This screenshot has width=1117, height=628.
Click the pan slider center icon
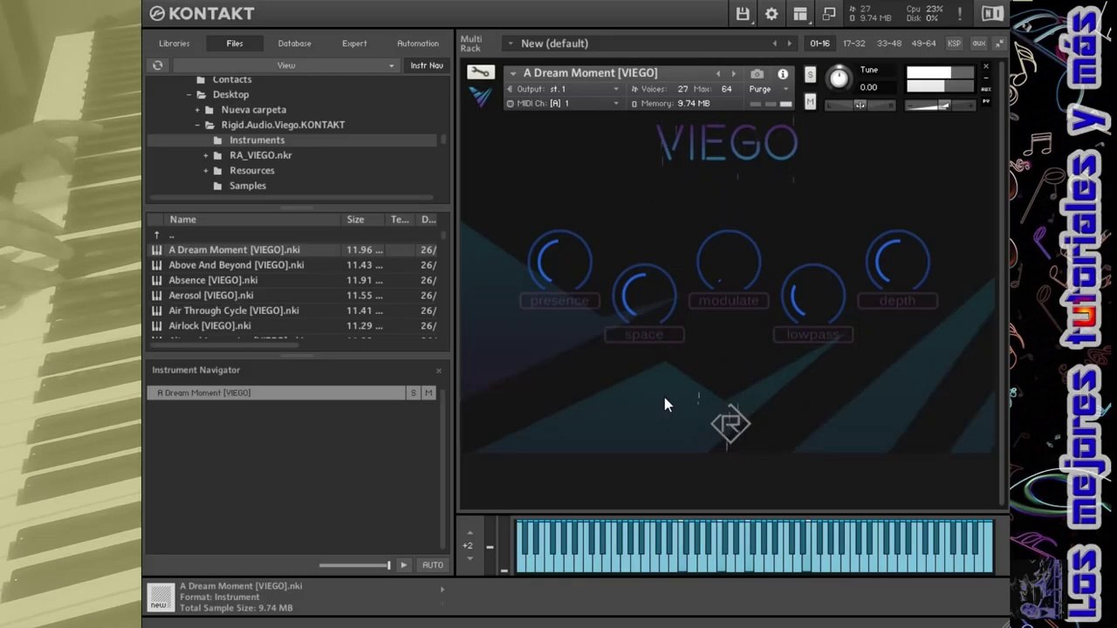click(860, 106)
